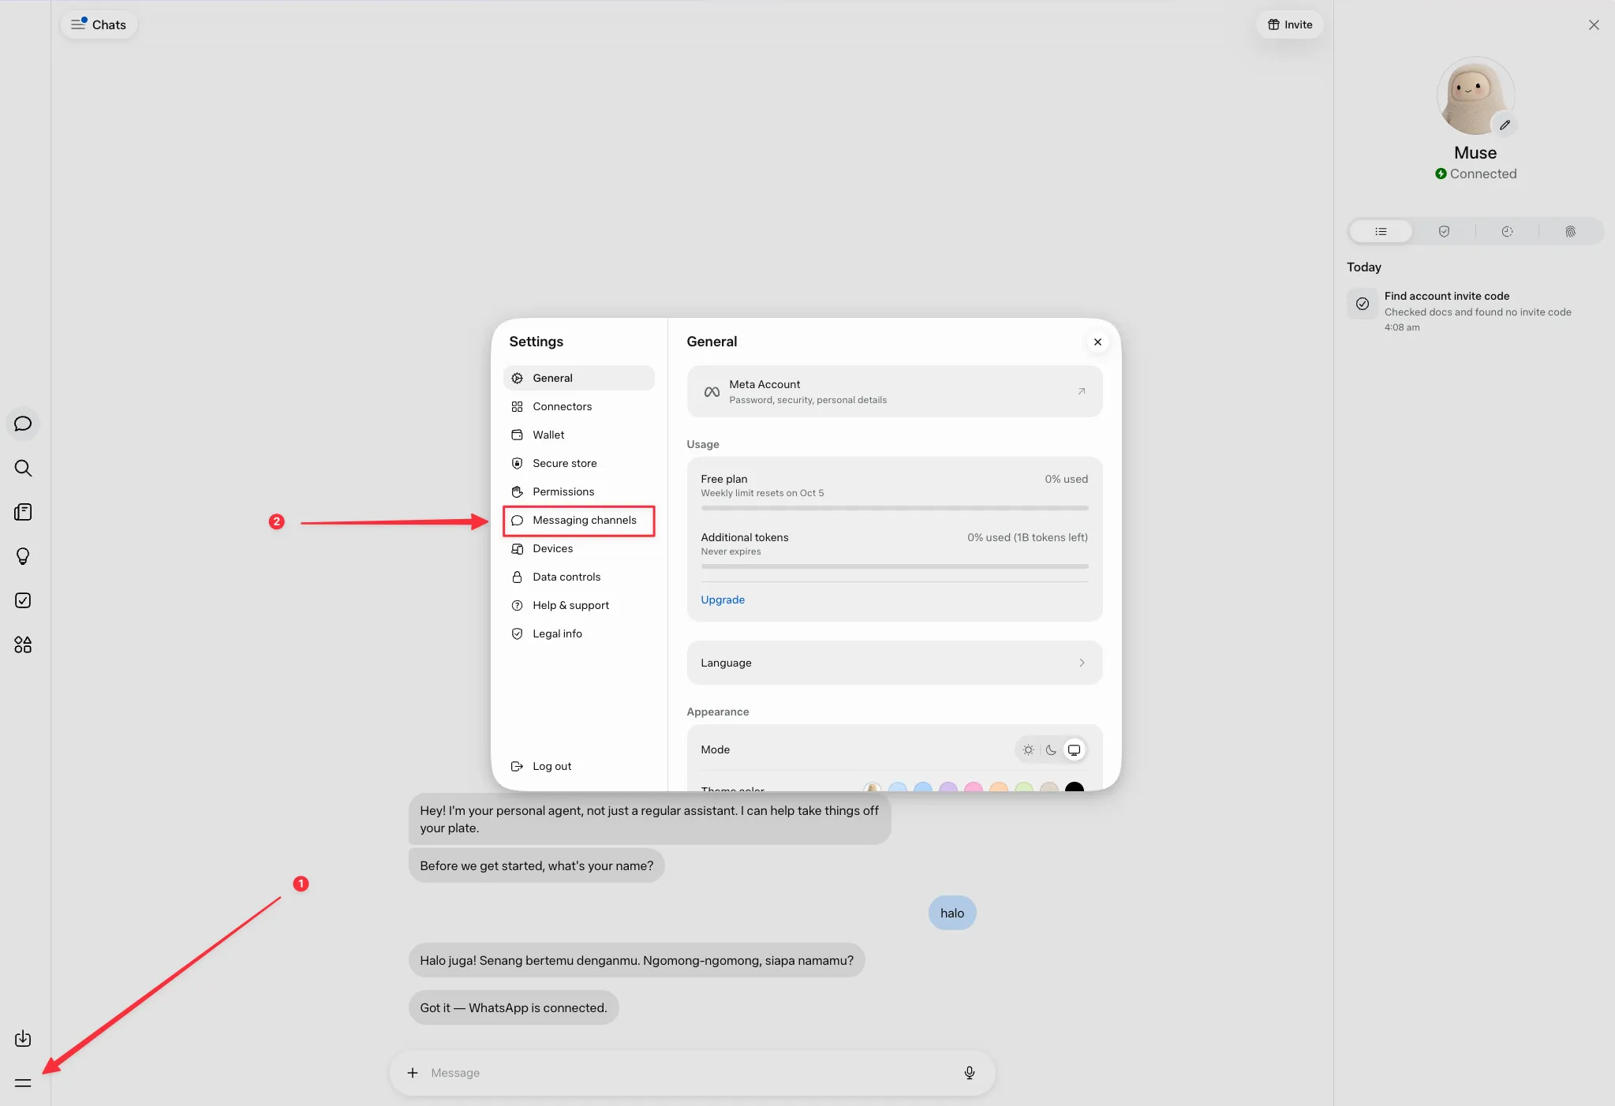The width and height of the screenshot is (1615, 1106).
Task: Open Legal info settings section
Action: click(578, 633)
